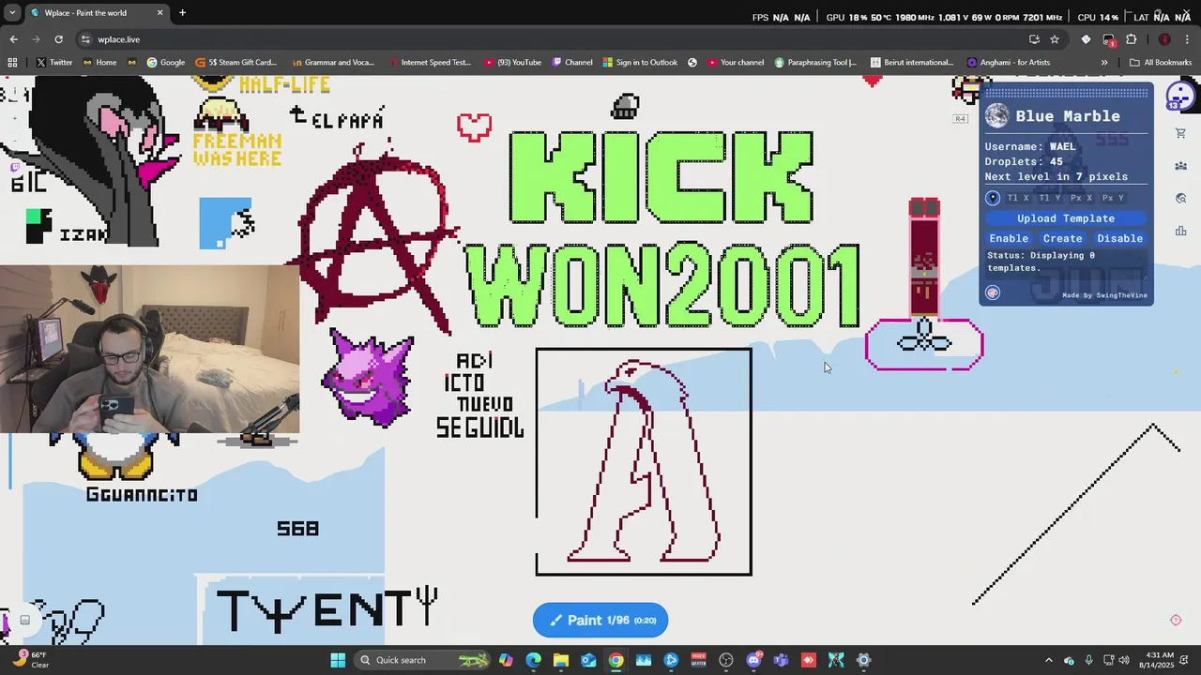Open the Windows Start menu

(x=338, y=660)
